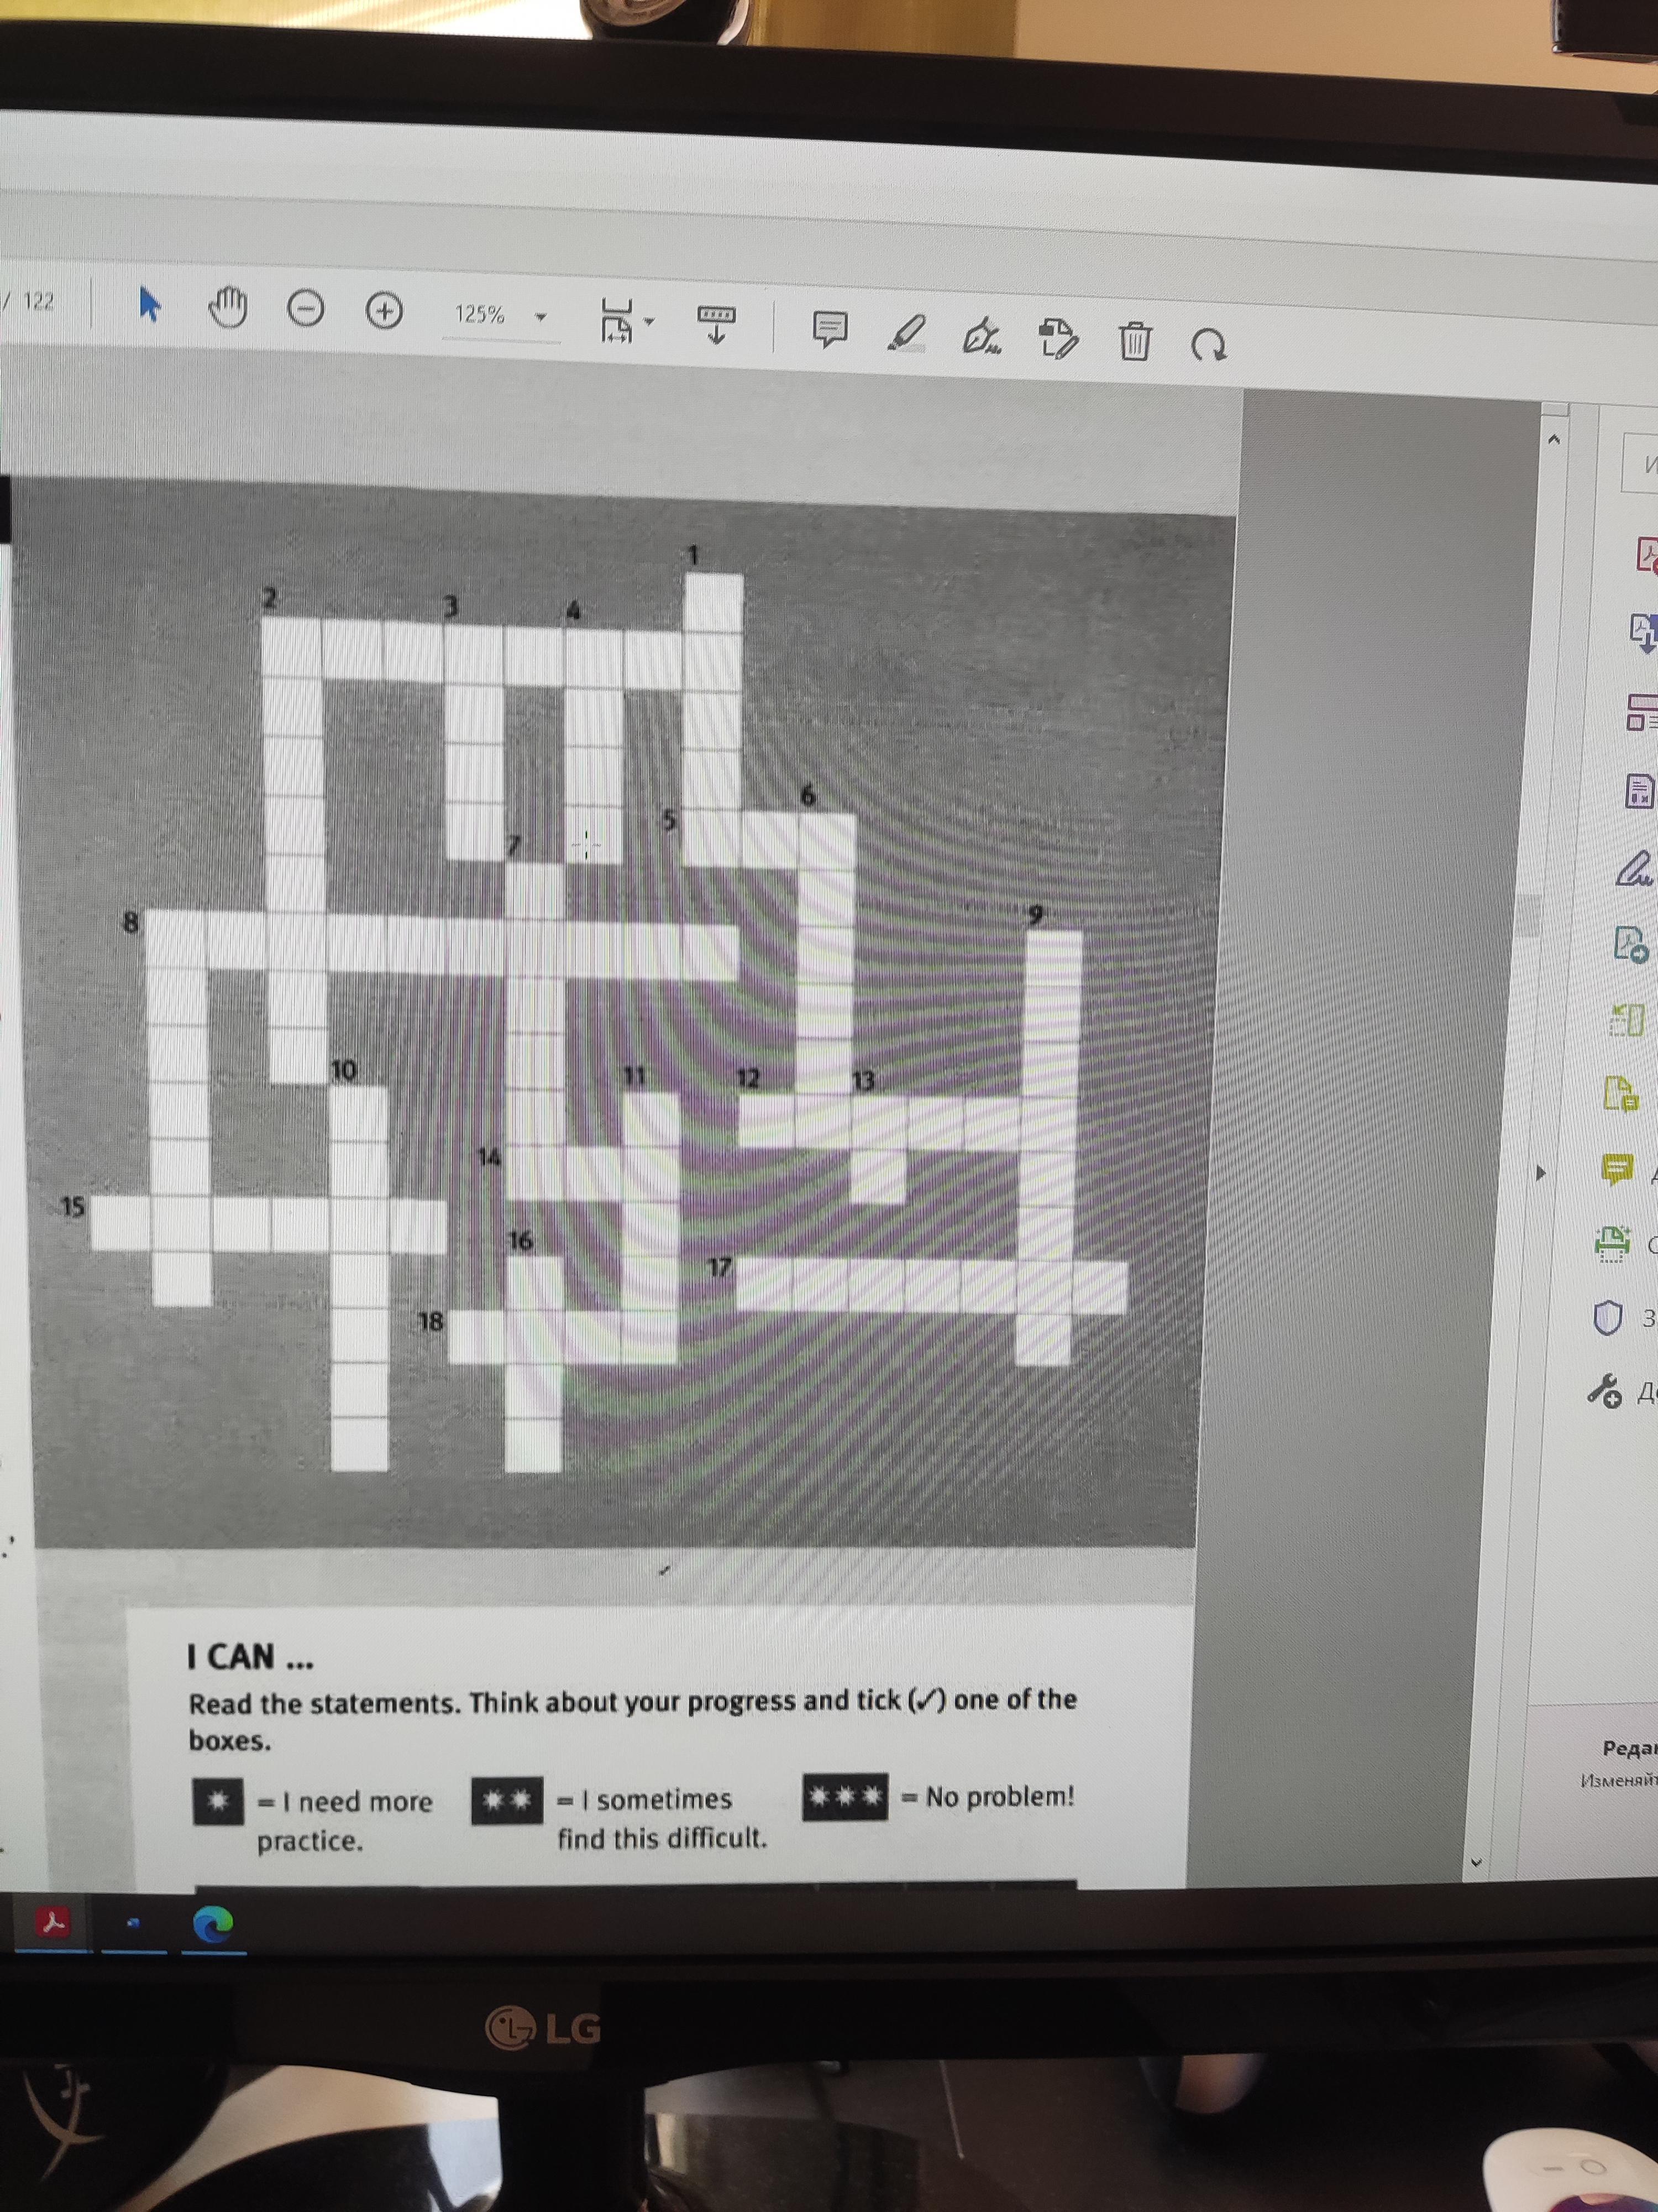The height and width of the screenshot is (2212, 1658).
Task: Open the yellow Comment tool in sidebar
Action: 1618,1168
